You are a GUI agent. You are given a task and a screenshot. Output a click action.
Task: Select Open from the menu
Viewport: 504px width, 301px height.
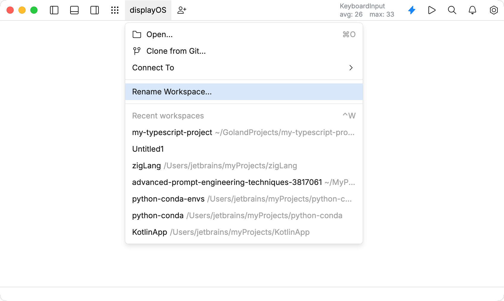(159, 34)
